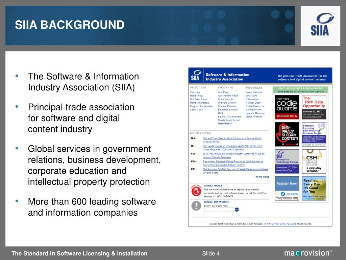Screen dimensions: 346x260
Task: Open the JobsNetWORK link
Action: click(253, 110)
